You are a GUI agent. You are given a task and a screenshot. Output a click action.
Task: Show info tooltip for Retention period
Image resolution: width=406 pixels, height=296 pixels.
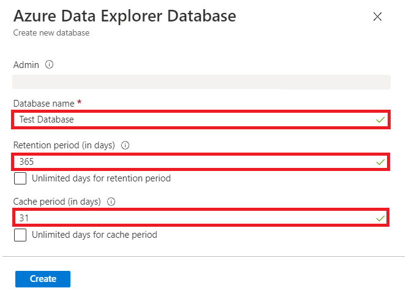coord(125,145)
